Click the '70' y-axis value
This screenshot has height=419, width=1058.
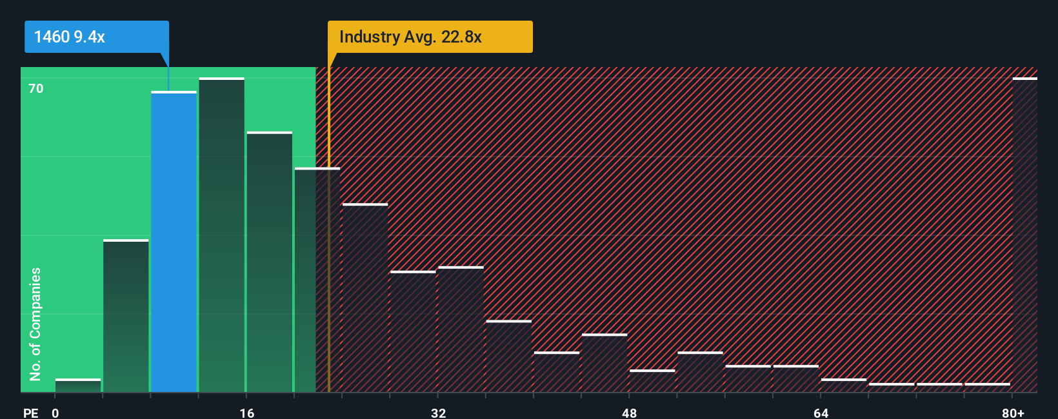pyautogui.click(x=36, y=88)
